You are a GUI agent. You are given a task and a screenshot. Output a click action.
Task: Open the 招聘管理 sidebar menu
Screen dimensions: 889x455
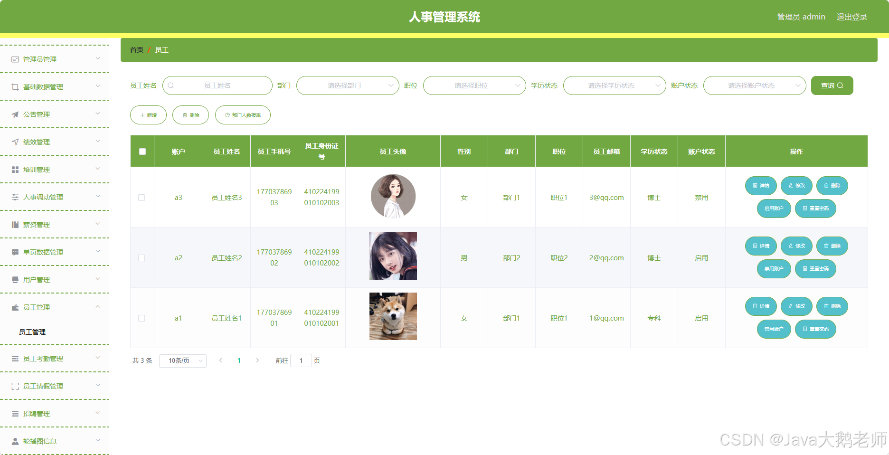point(55,414)
